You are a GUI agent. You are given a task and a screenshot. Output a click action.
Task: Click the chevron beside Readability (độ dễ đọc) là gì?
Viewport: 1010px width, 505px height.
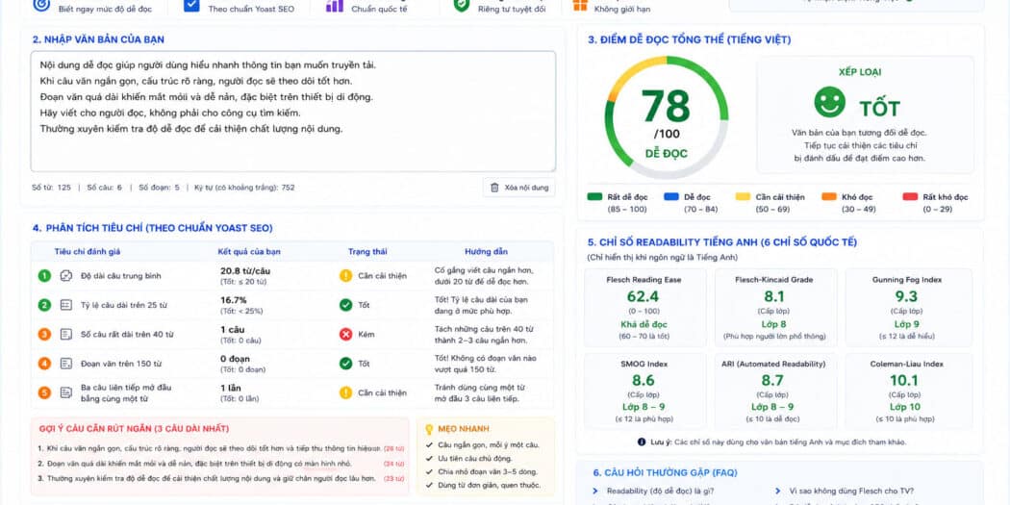pyautogui.click(x=595, y=491)
